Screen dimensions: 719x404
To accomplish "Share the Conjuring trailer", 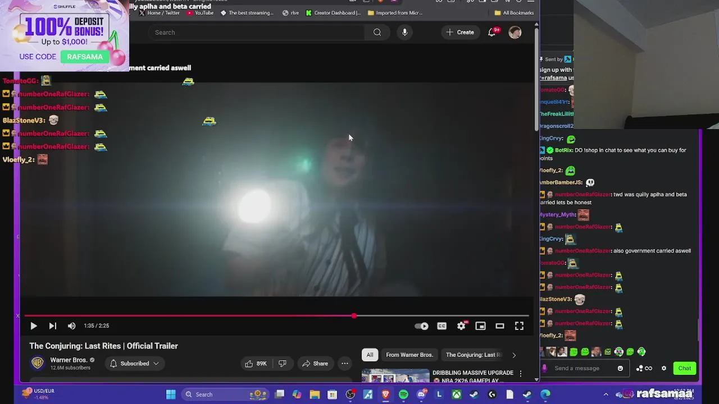I will [x=315, y=364].
